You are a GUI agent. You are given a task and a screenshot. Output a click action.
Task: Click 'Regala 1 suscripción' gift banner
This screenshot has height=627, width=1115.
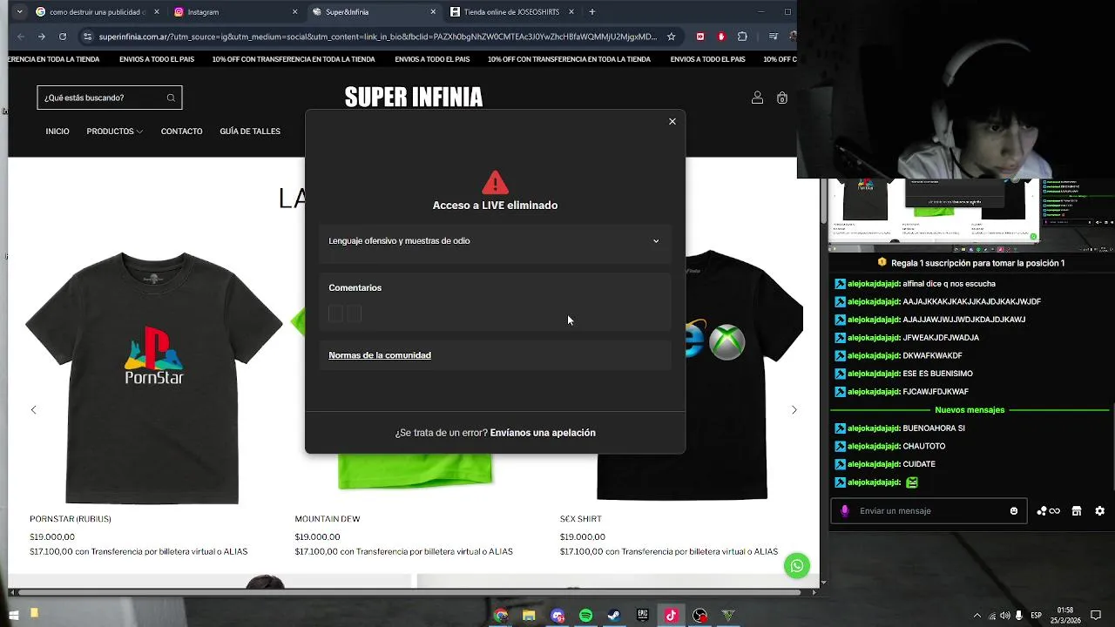(x=971, y=263)
